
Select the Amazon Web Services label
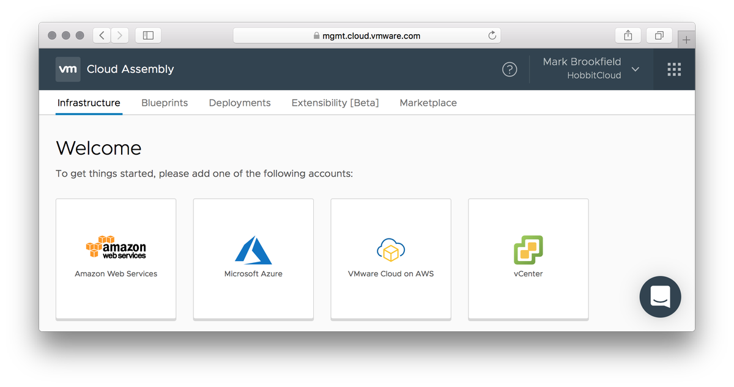click(116, 274)
